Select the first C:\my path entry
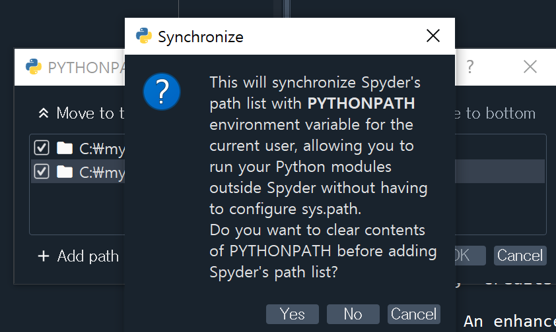The image size is (556, 332). click(78, 148)
